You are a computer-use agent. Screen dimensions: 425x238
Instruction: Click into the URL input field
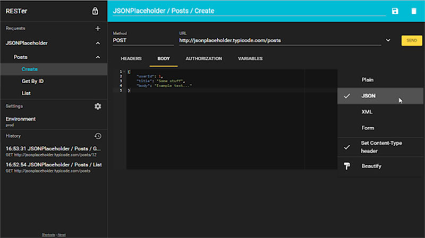[x=280, y=41]
